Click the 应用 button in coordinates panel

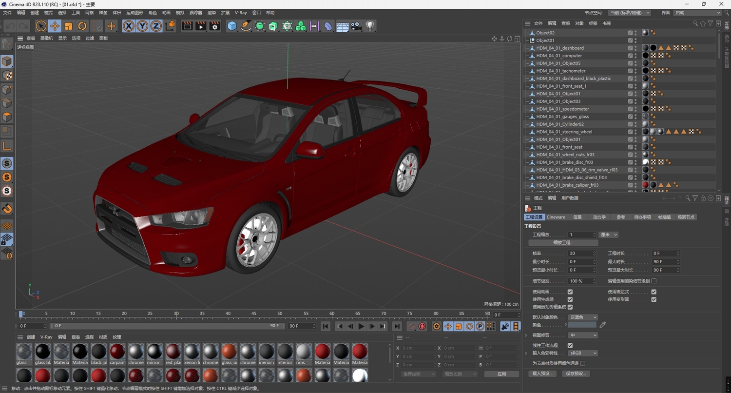click(x=501, y=373)
